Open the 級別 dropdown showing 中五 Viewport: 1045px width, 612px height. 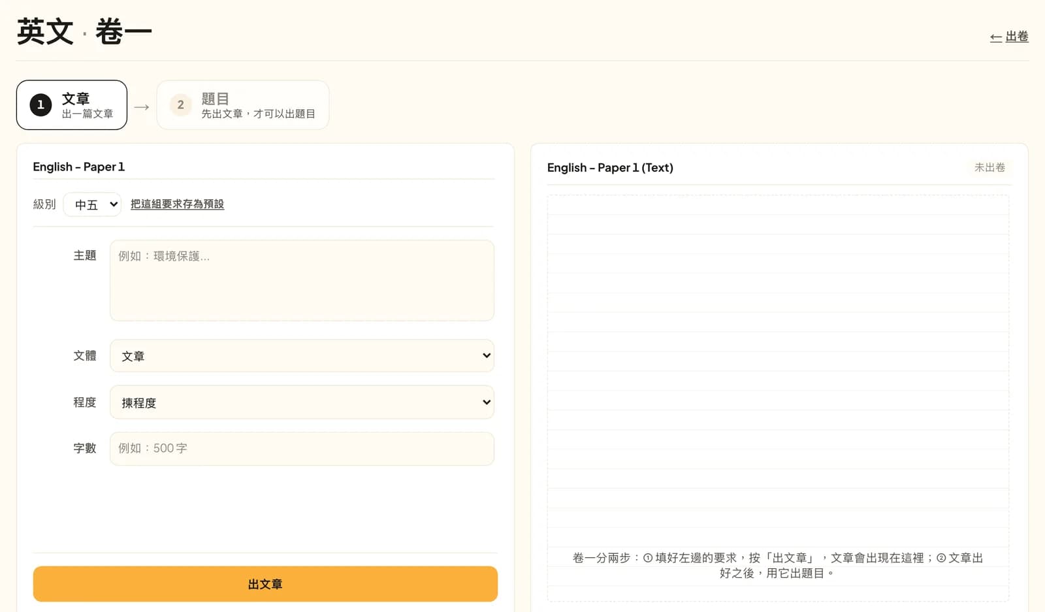92,204
